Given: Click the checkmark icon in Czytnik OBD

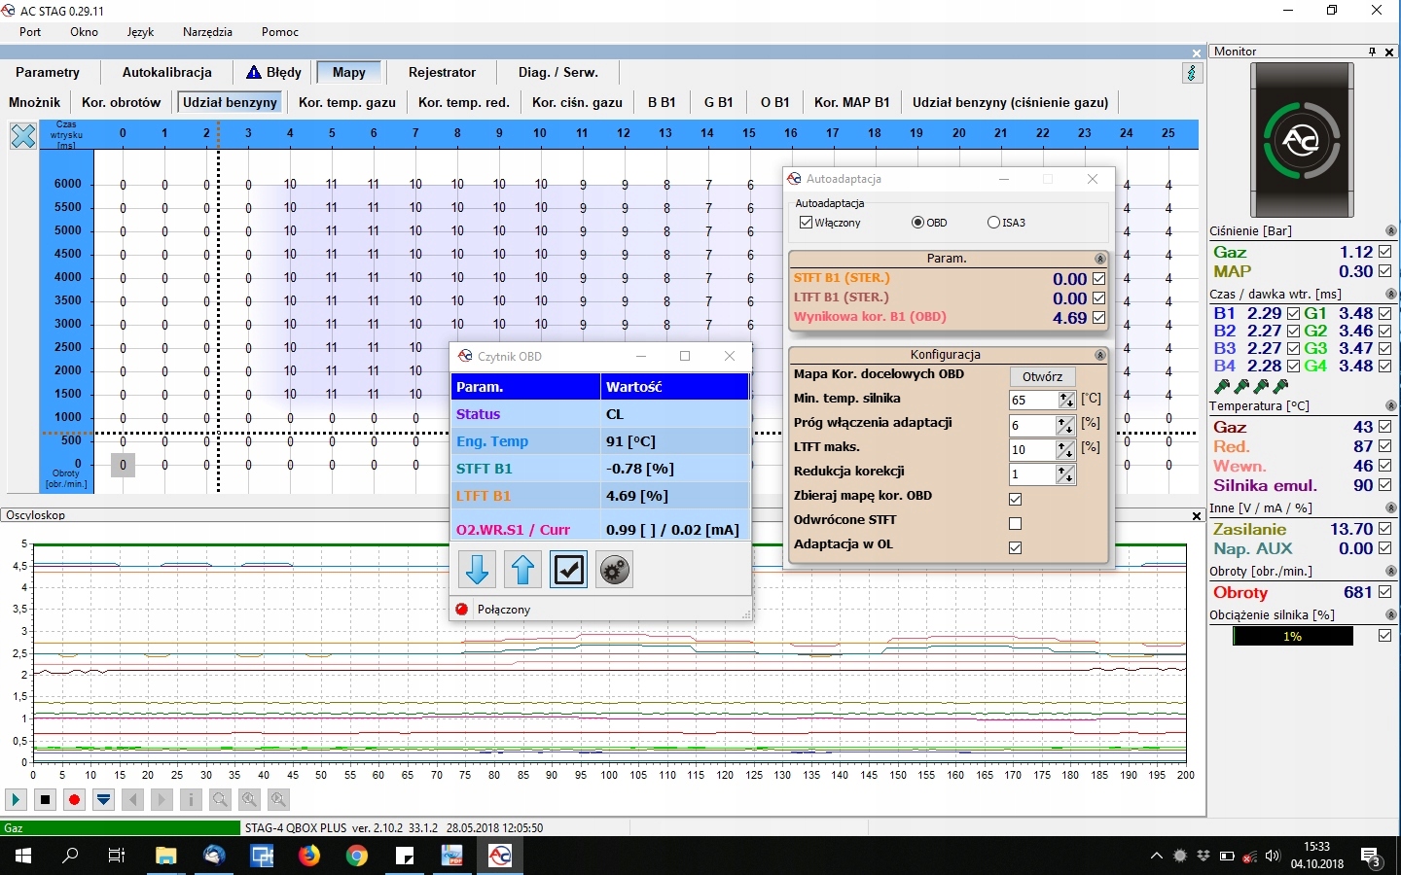Looking at the screenshot, I should [568, 570].
